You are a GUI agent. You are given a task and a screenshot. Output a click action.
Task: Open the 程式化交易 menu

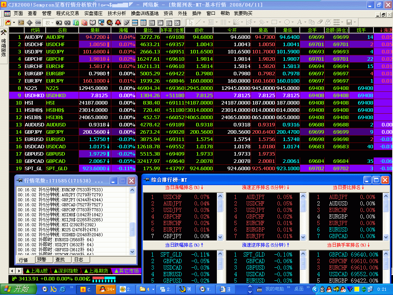(68, 13)
